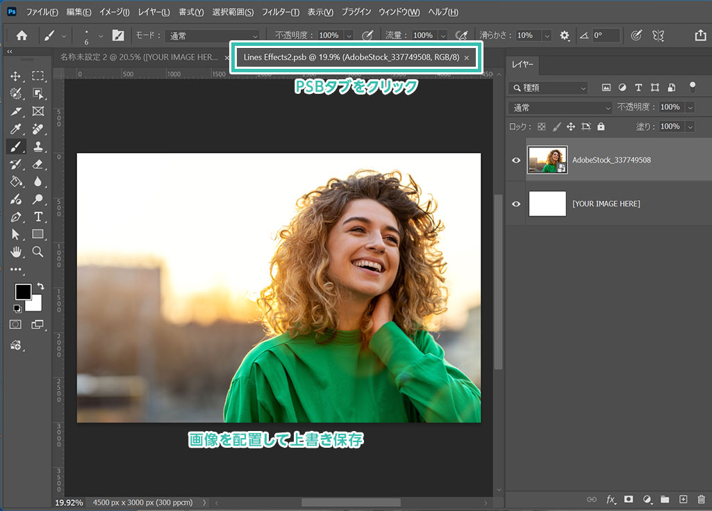Open the layer blend mode dropdown
Screen dimensions: 712x511
click(x=561, y=107)
